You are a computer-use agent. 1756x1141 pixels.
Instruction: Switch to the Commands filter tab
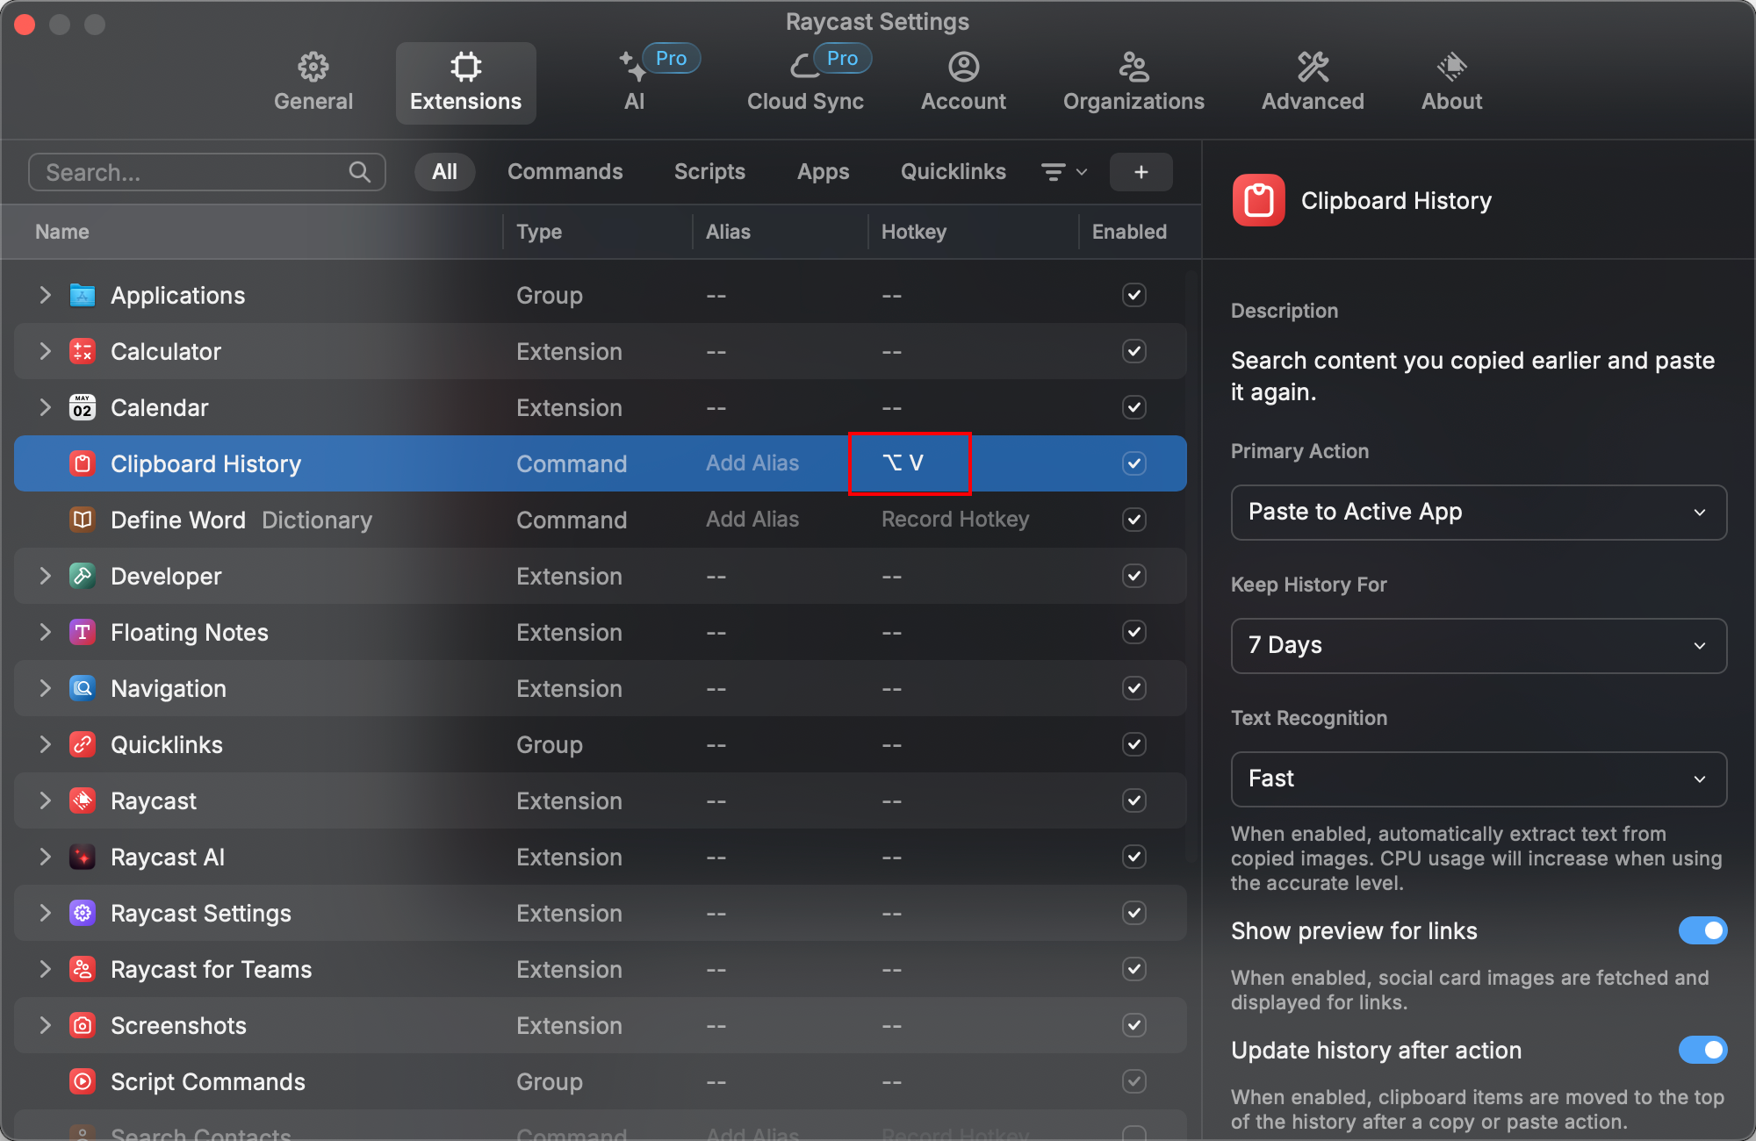pos(565,172)
